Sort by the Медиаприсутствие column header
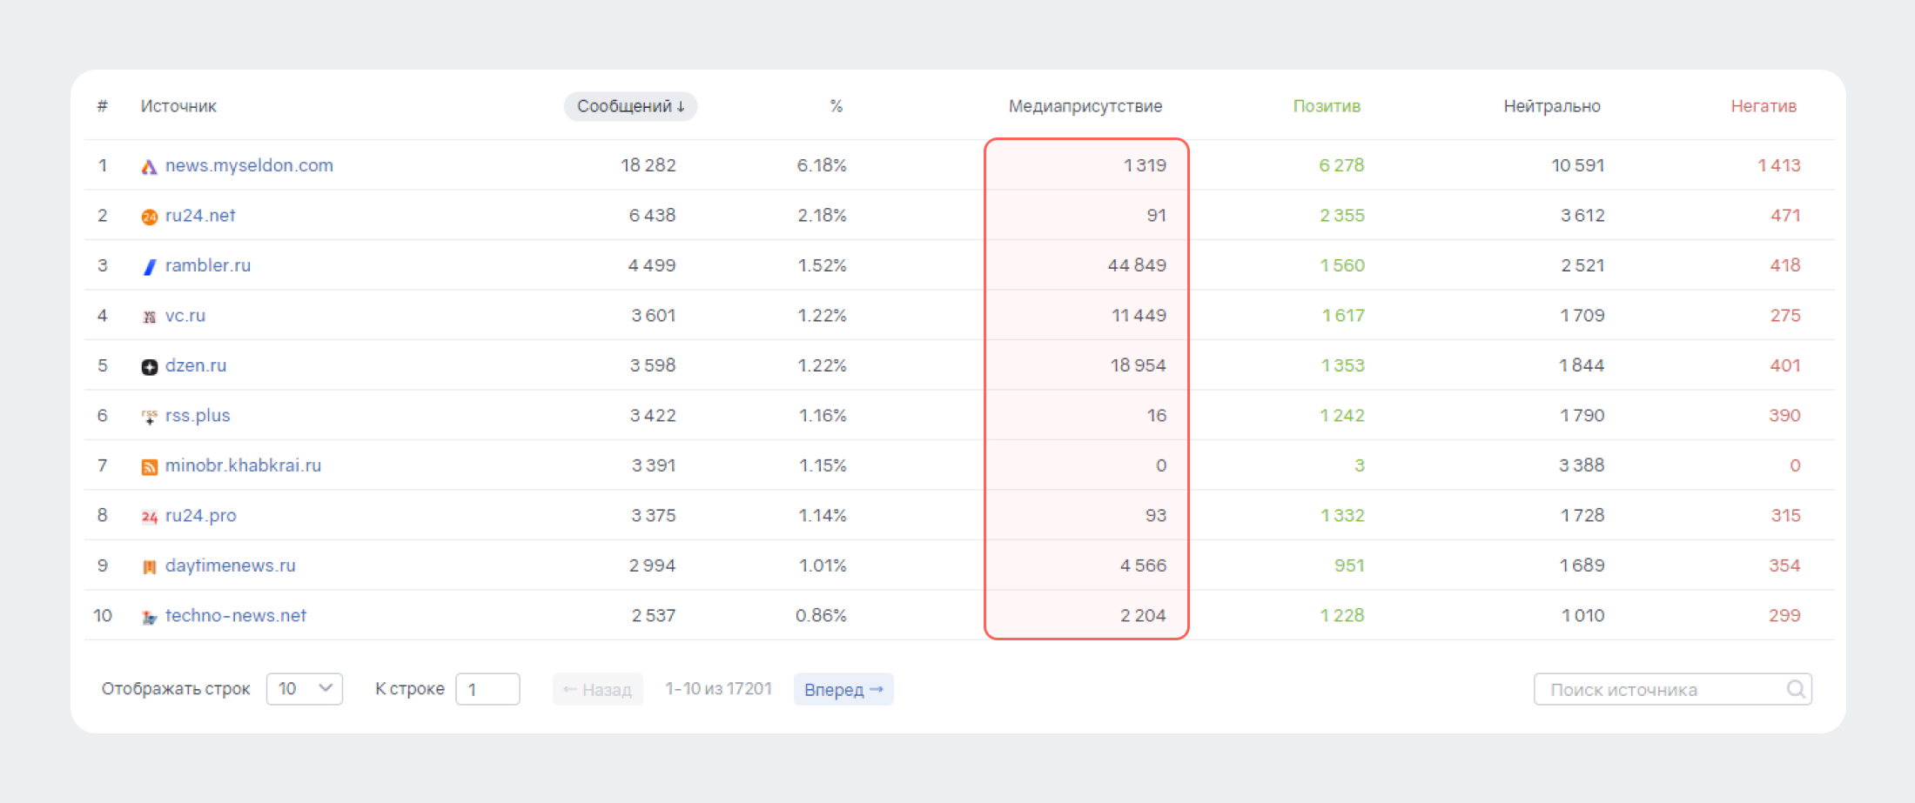Image resolution: width=1915 pixels, height=803 pixels. pos(1085,106)
